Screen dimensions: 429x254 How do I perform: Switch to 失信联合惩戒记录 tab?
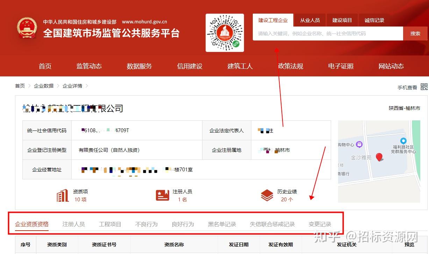tap(272, 224)
